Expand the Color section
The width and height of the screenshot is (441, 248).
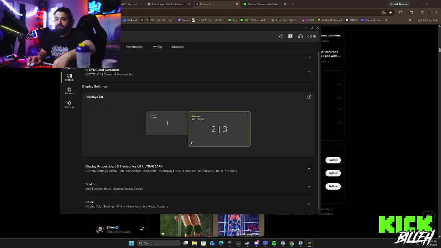click(x=309, y=204)
